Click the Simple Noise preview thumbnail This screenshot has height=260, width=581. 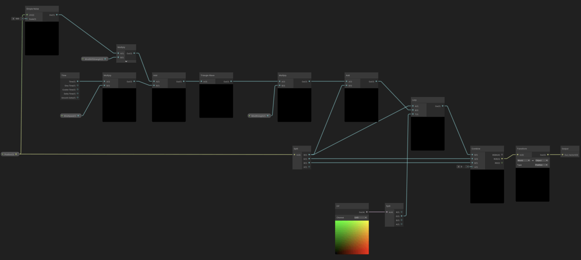(42, 38)
